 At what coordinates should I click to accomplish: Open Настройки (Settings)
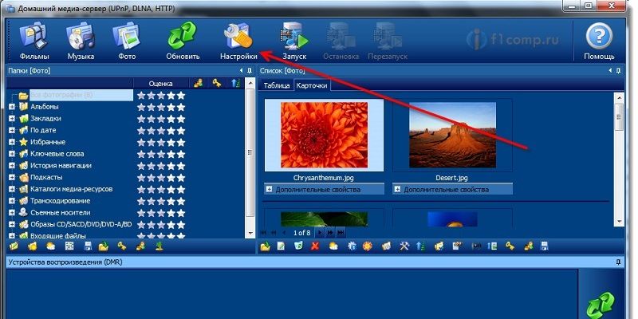coord(238,41)
